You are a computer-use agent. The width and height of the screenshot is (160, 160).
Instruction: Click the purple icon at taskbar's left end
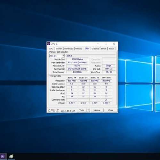(x=3, y=156)
